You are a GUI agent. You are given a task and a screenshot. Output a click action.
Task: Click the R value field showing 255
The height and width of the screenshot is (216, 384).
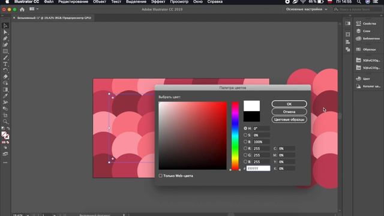tap(261, 148)
